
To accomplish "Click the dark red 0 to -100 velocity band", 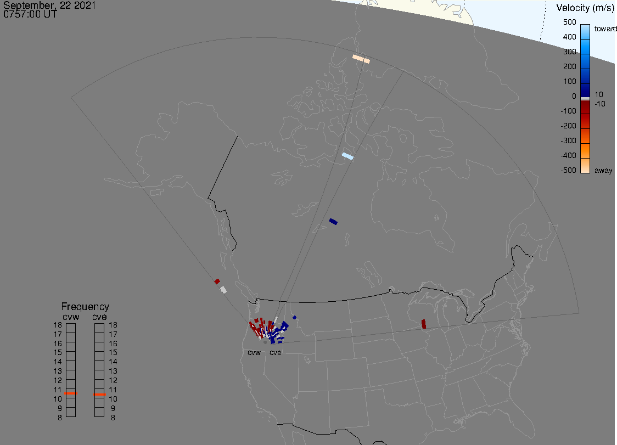I will 585,107.
